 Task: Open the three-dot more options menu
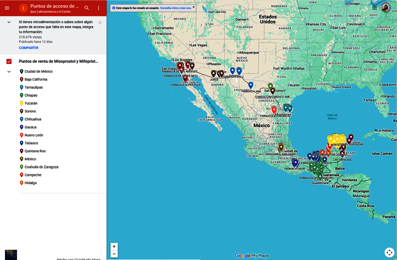point(99,8)
